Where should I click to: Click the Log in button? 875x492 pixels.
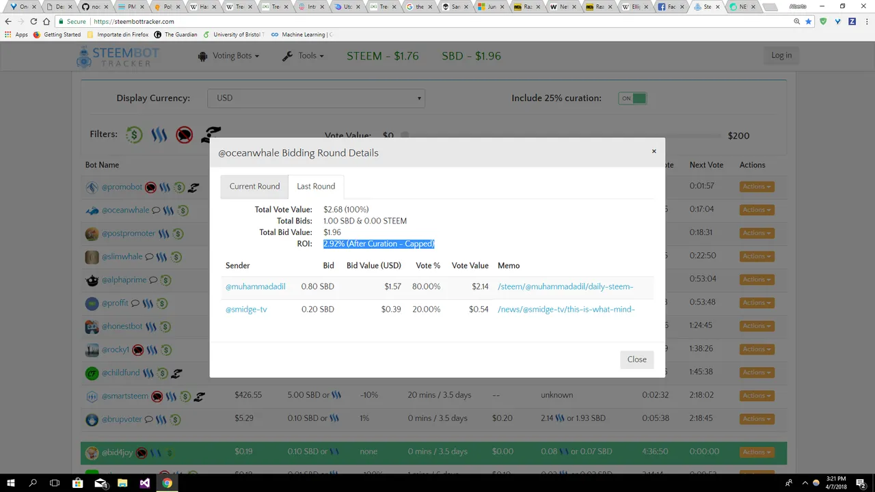[x=781, y=56]
